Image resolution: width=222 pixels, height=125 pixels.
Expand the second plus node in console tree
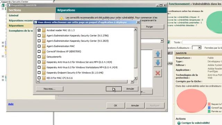(3, 46)
